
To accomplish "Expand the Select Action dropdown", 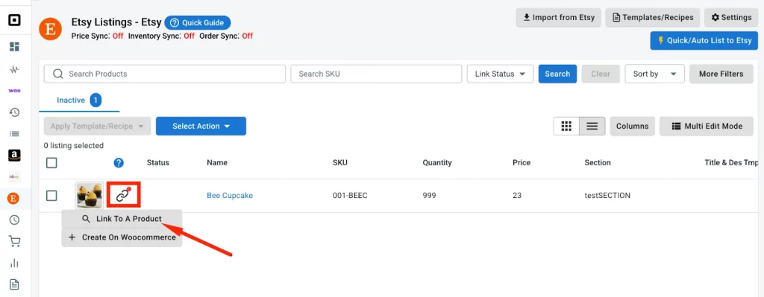I will (x=201, y=126).
